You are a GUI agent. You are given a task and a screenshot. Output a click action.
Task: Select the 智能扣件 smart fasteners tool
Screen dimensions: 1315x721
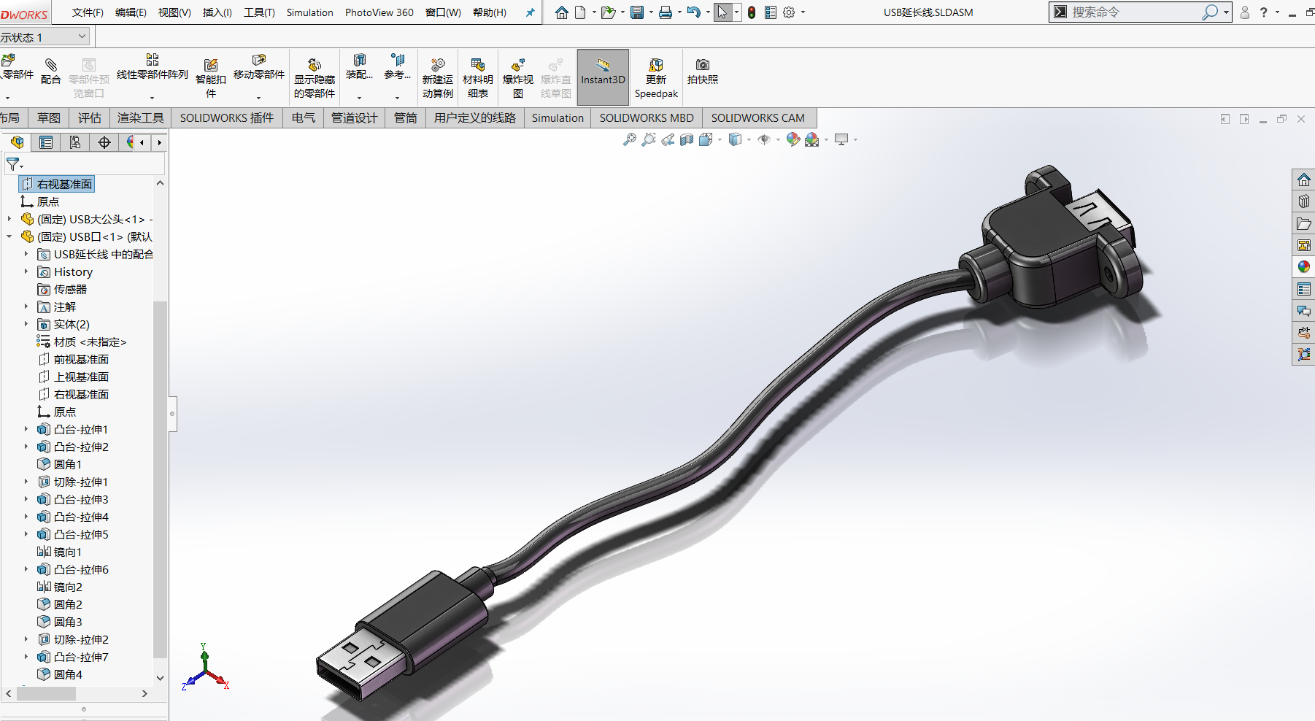tap(210, 78)
